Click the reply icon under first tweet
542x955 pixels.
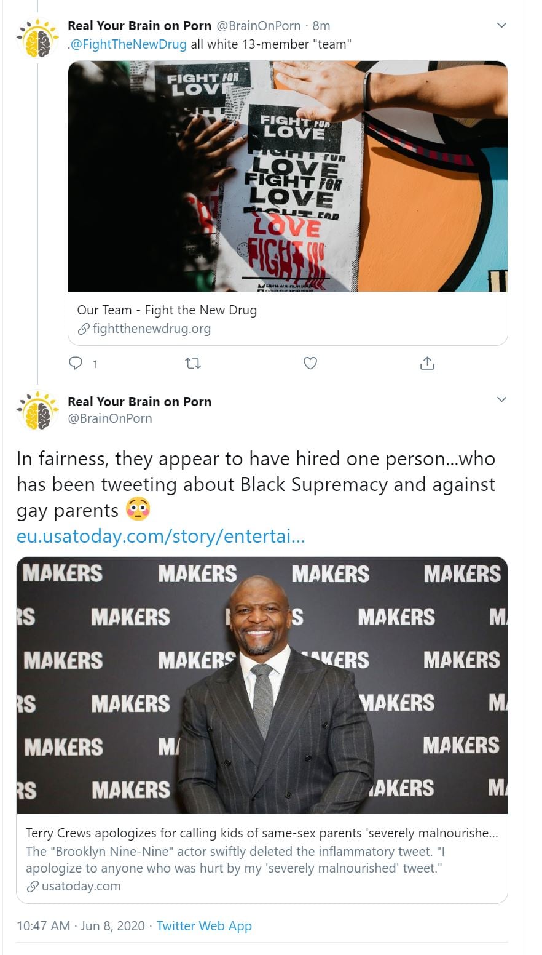76,364
